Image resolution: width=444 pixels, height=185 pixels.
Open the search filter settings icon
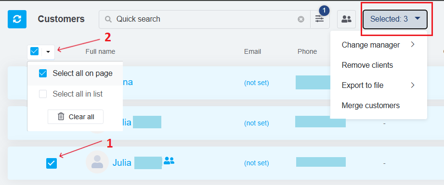[x=320, y=19]
